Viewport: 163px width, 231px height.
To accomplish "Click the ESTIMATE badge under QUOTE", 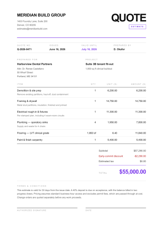I will (x=137, y=27).
